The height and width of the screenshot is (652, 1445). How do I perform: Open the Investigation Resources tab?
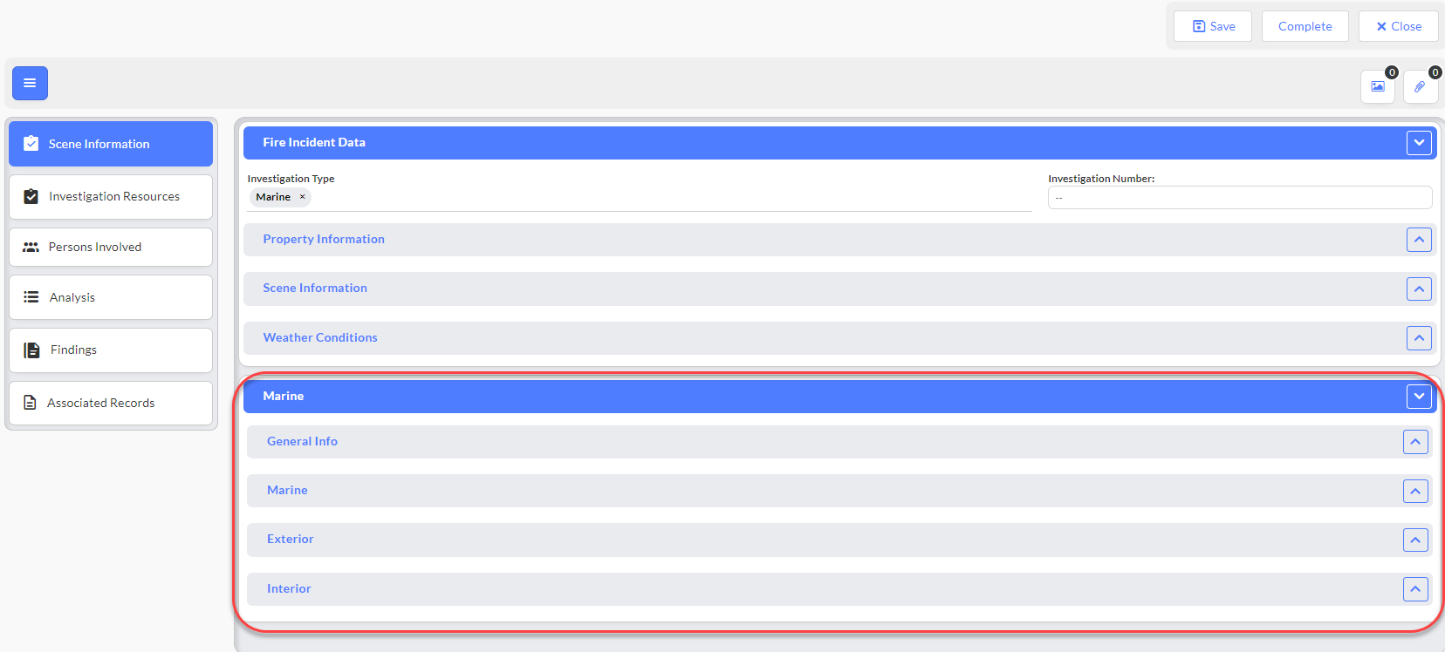coord(111,197)
